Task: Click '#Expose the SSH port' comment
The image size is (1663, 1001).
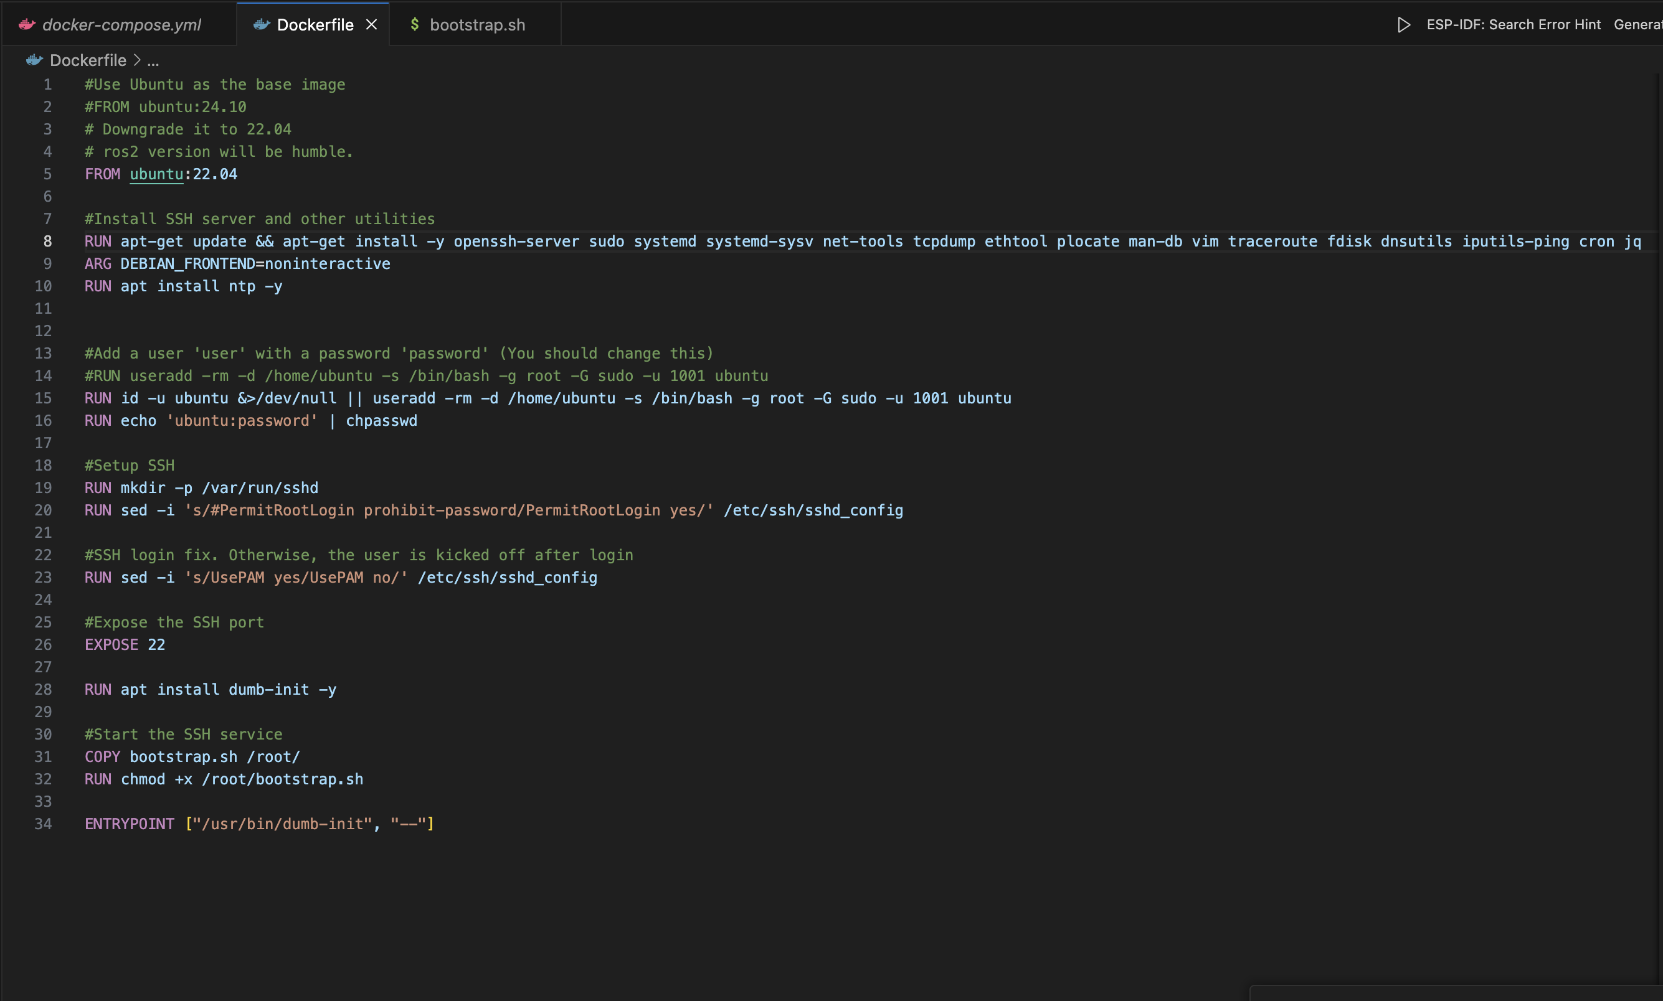Action: (x=174, y=622)
